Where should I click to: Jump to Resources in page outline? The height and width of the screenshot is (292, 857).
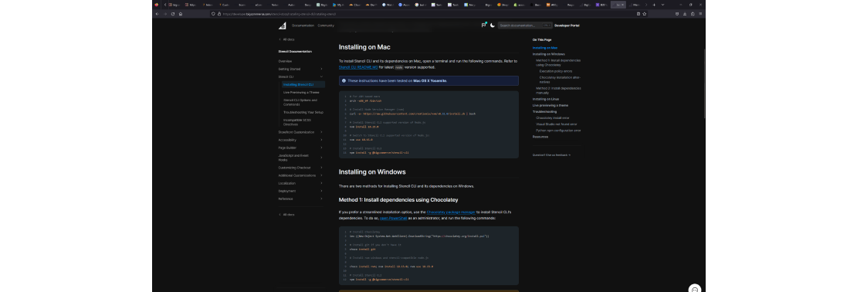click(x=540, y=137)
